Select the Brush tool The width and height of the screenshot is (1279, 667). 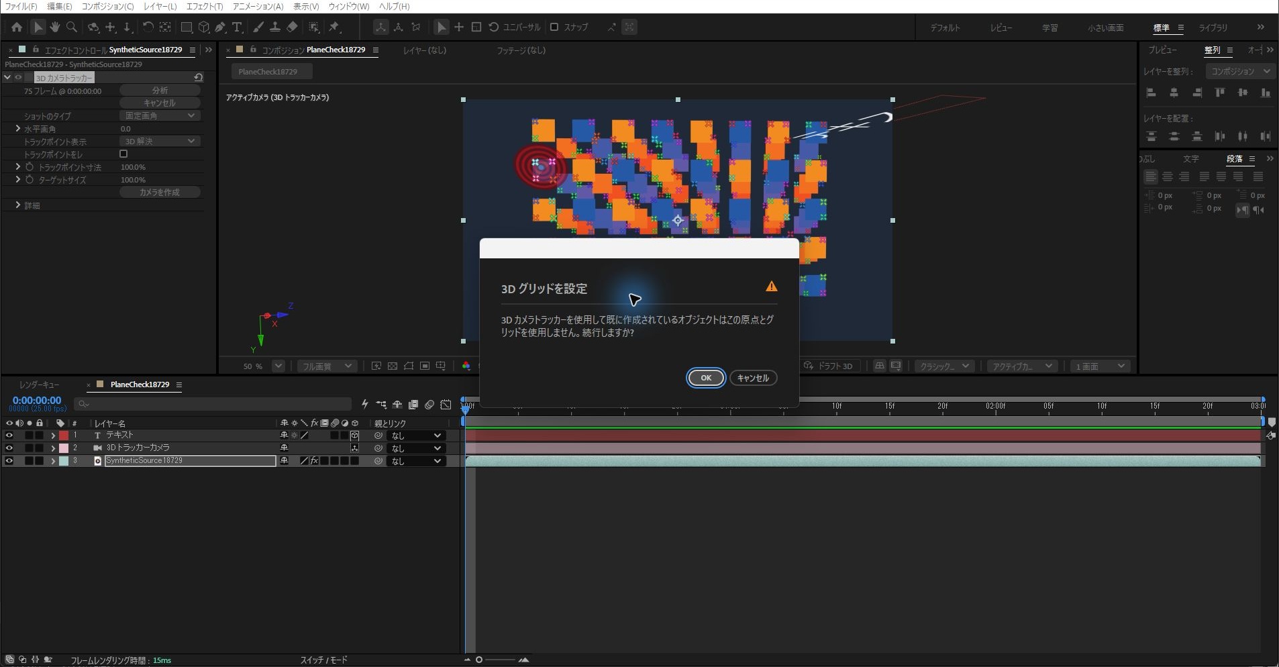point(258,28)
